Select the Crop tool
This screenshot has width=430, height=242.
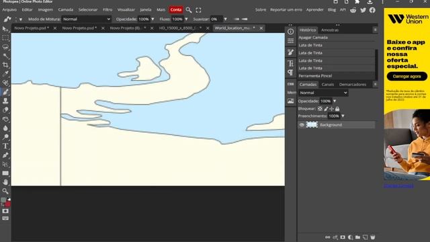point(5,65)
